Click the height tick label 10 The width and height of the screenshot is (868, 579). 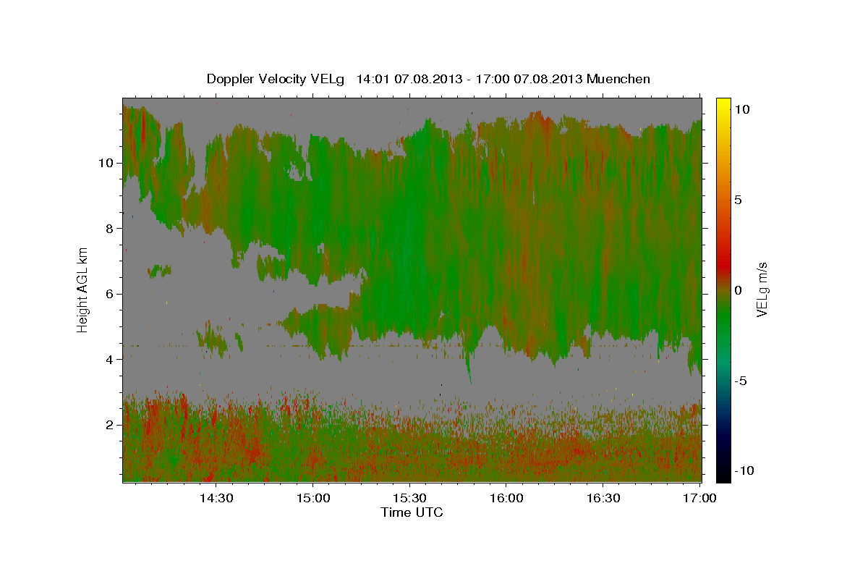coord(106,163)
